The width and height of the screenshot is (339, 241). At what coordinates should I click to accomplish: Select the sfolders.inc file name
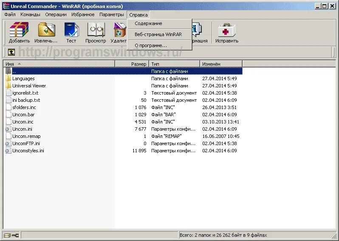(x=24, y=107)
